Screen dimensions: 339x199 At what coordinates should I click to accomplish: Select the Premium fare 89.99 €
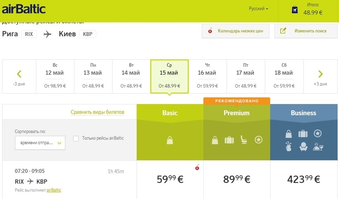[x=237, y=179]
